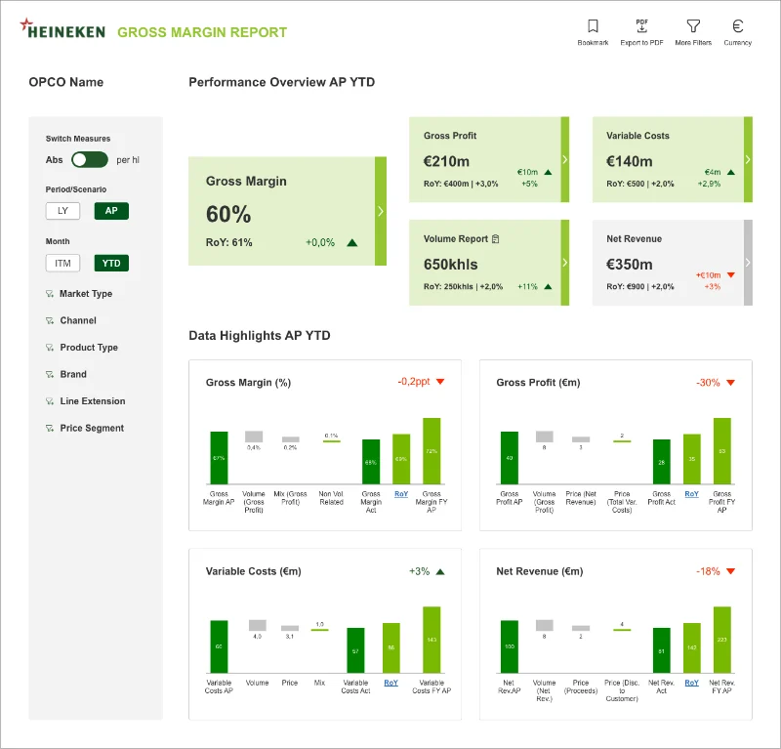The height and width of the screenshot is (749, 781).
Task: Click 650khls Volume Report value
Action: (451, 265)
